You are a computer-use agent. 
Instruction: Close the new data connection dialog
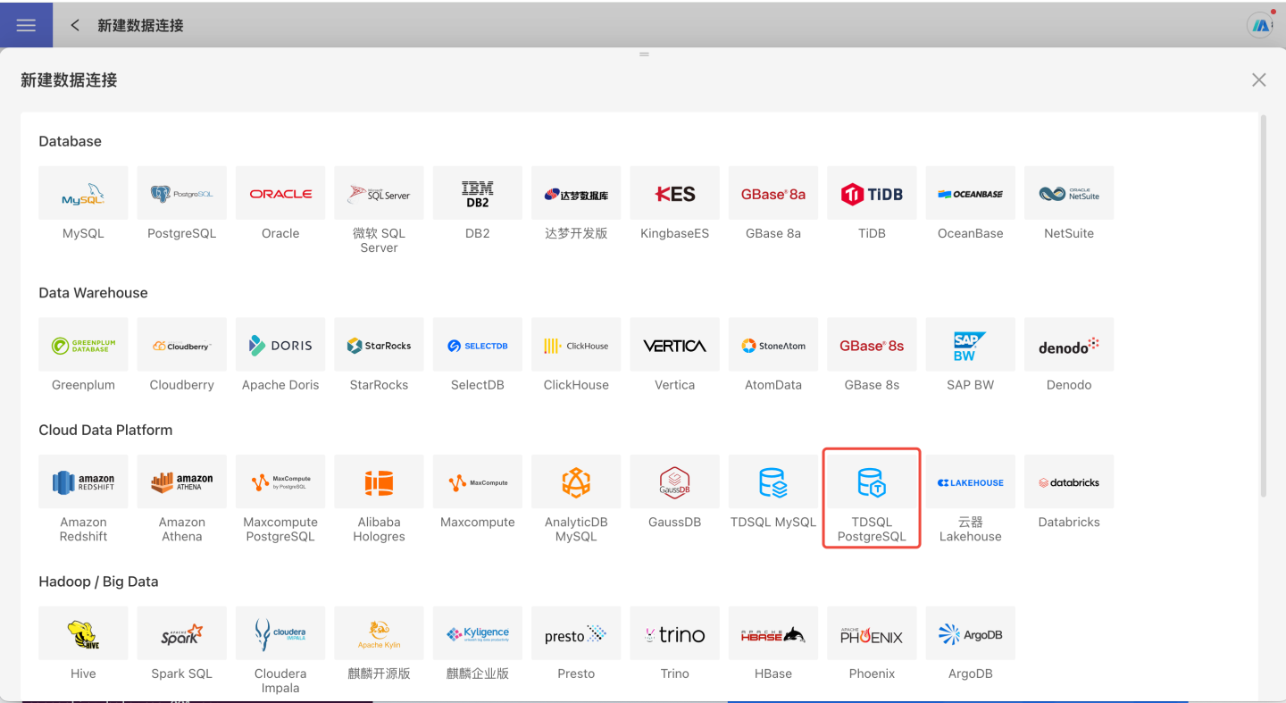tap(1258, 80)
